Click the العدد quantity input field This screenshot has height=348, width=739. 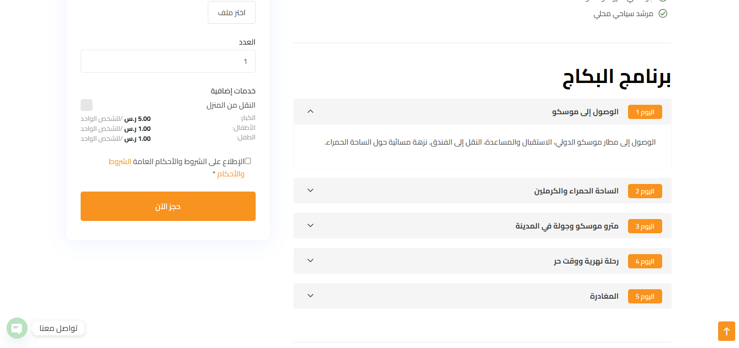click(x=168, y=61)
